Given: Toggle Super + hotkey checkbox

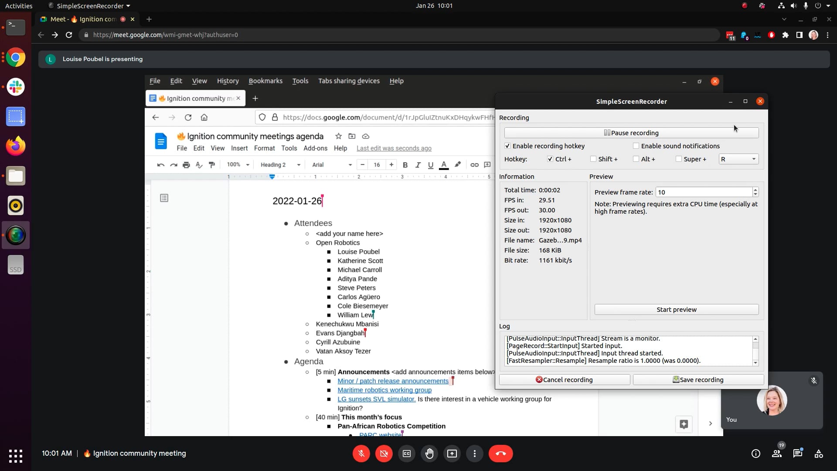Looking at the screenshot, I should 679,159.
